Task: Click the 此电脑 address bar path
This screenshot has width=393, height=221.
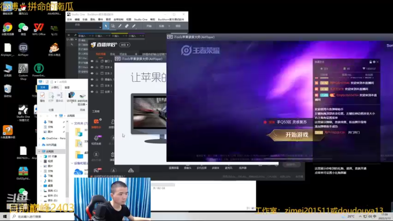Action: point(71,116)
